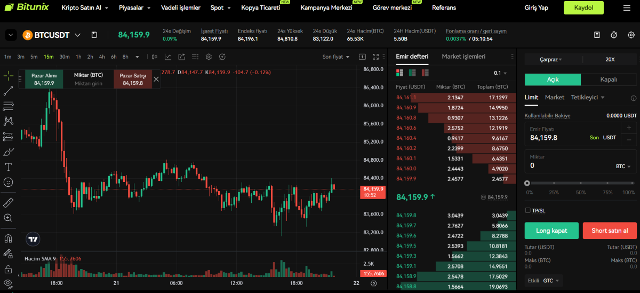Click the Kaydol sign-up button
This screenshot has height=293, width=640.
click(x=583, y=8)
